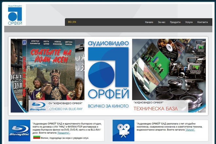Open the Услуги menu item
This screenshot has height=144, width=216.
tap(189, 22)
